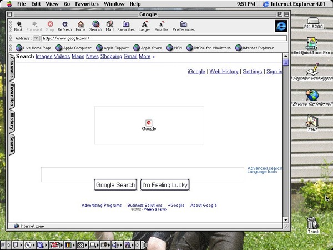Click in the Address URL field
Image resolution: width=333 pixels, height=250 pixels.
164,38
